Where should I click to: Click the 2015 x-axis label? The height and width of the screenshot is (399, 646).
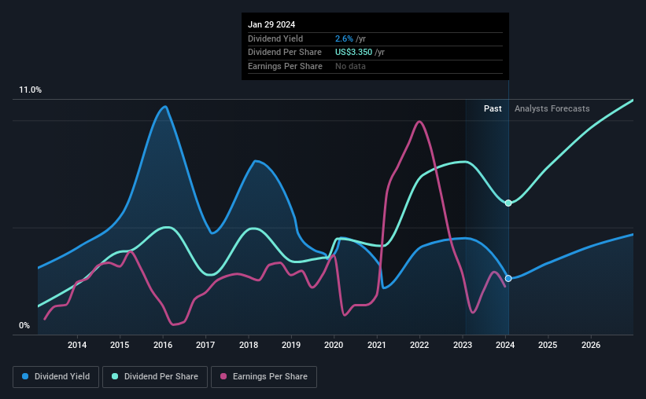(120, 345)
